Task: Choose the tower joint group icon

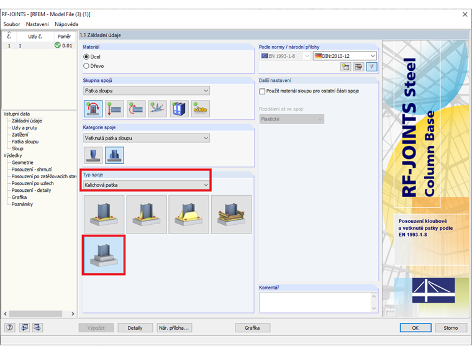Action: 157,109
